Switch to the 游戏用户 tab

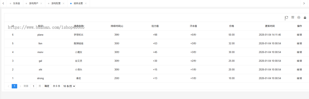pyautogui.click(x=34, y=3)
